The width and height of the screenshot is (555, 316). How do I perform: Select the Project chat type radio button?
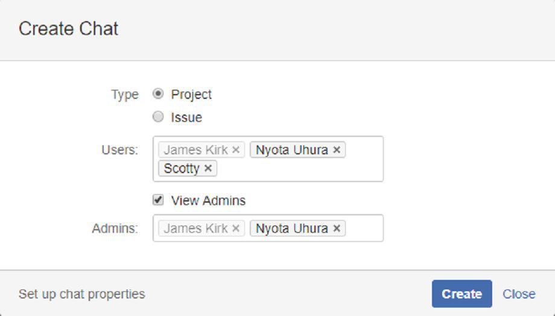[158, 93]
